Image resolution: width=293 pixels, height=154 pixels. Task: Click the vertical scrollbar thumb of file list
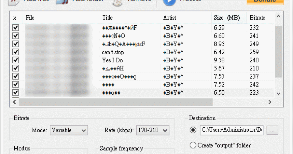[278, 52]
